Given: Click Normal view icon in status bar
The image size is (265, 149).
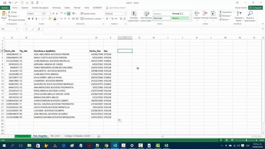Looking at the screenshot, I should point(221,140).
